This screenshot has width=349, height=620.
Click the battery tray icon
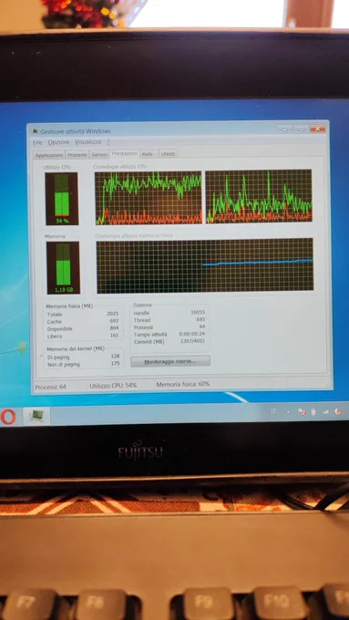click(x=313, y=411)
